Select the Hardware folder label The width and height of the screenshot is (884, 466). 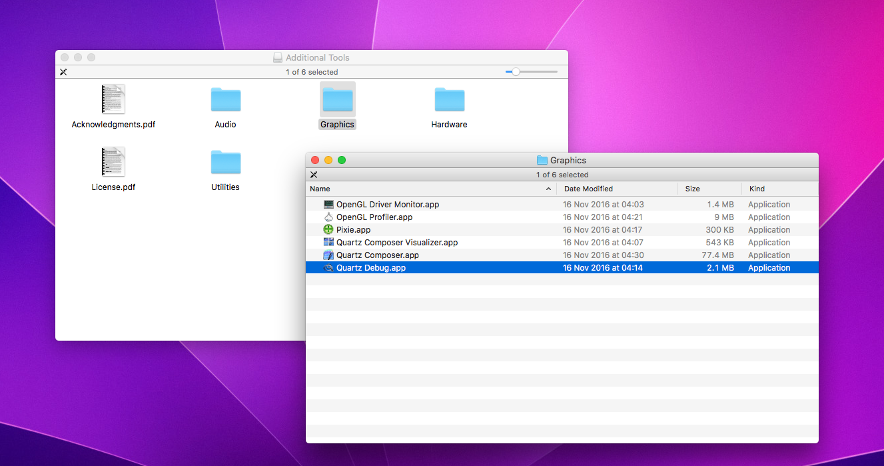tap(449, 125)
